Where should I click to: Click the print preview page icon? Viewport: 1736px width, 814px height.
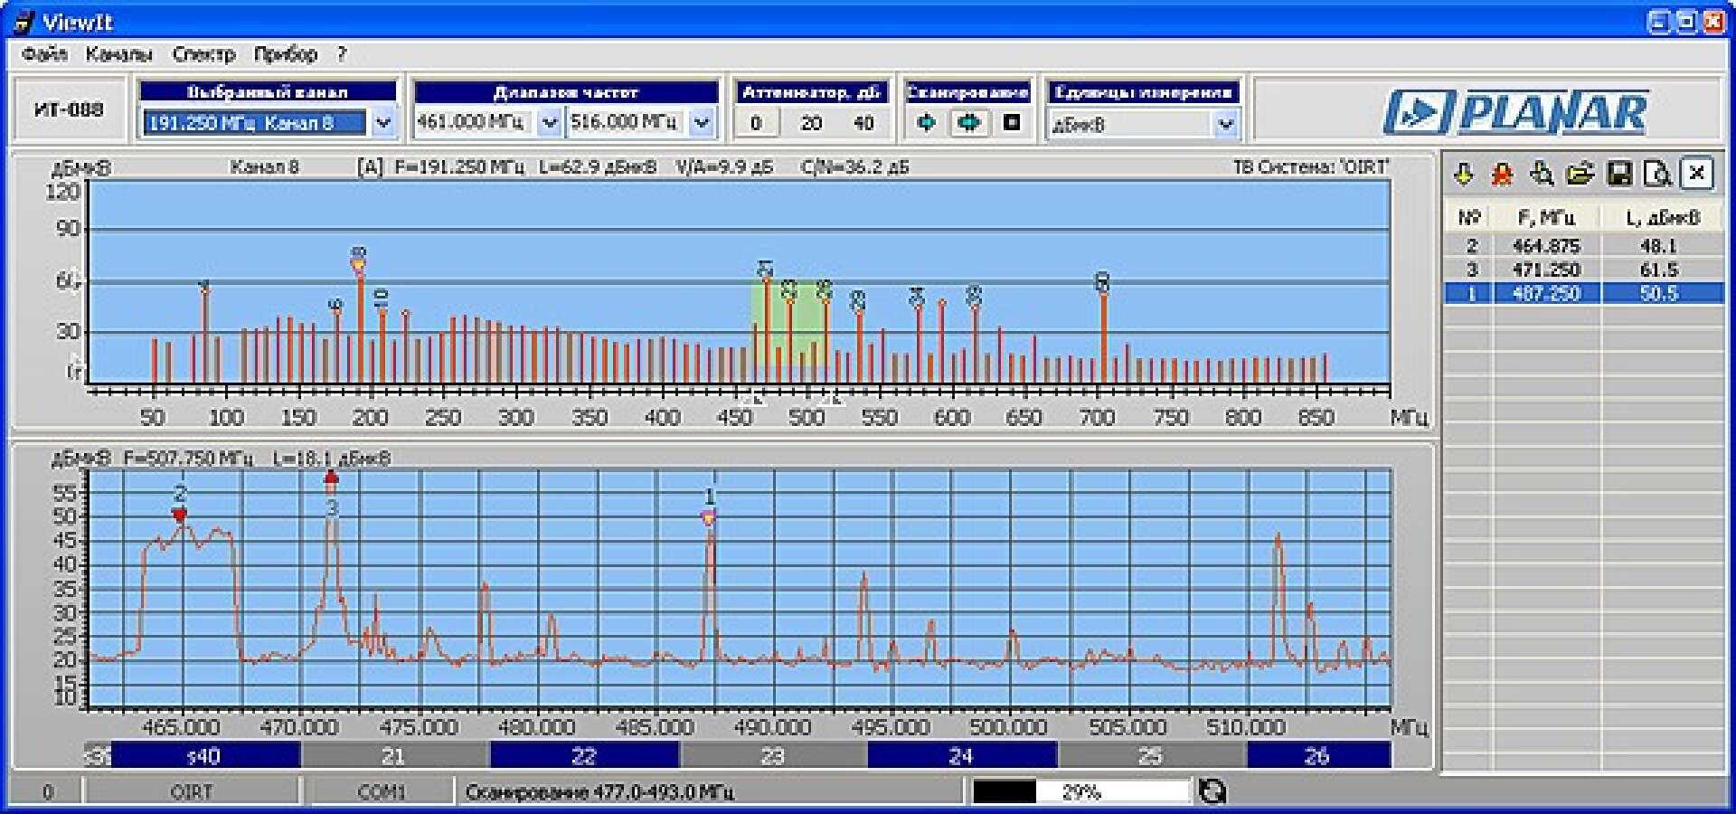1657,174
